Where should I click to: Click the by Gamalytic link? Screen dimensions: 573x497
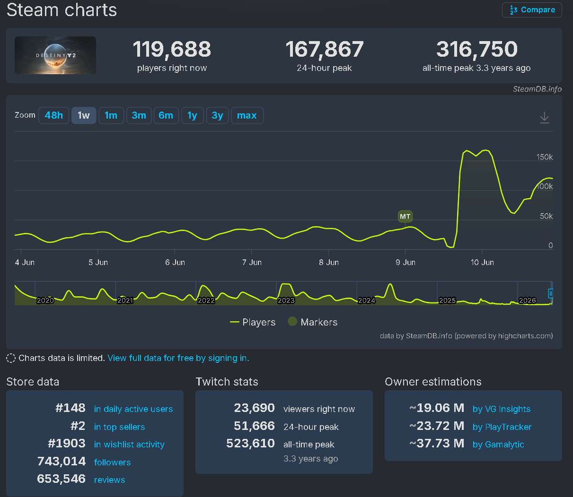pyautogui.click(x=498, y=445)
